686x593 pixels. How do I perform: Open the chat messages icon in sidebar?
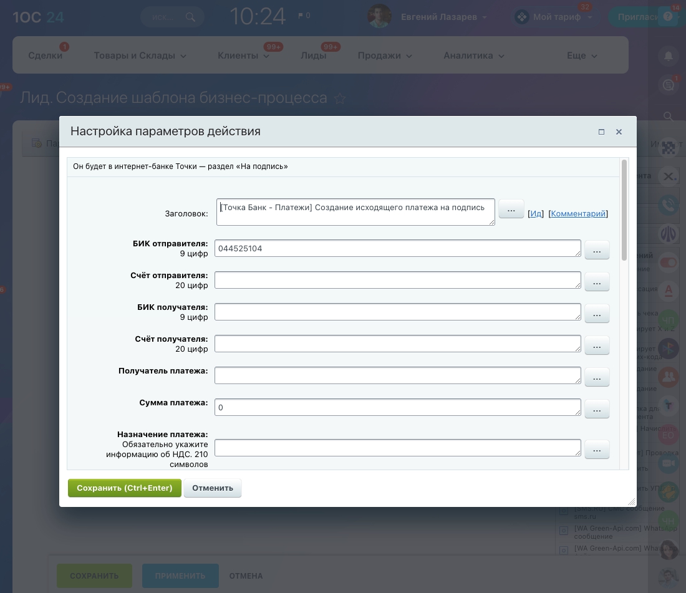point(669,86)
